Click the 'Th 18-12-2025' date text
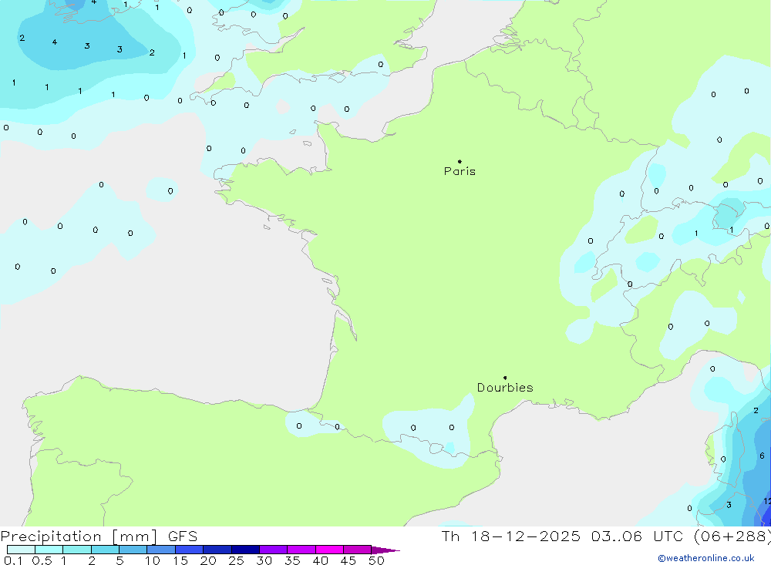The image size is (771, 565). click(511, 536)
